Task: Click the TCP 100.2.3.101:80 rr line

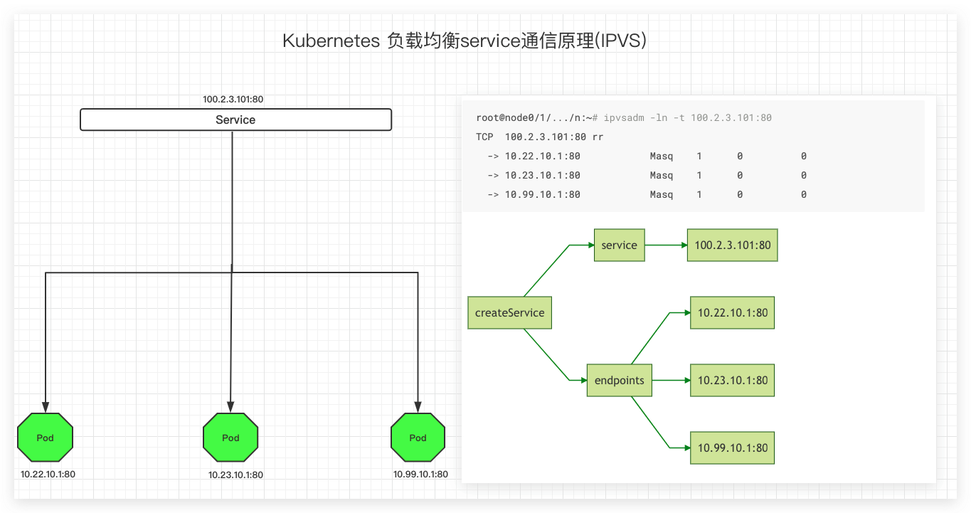Action: [540, 137]
